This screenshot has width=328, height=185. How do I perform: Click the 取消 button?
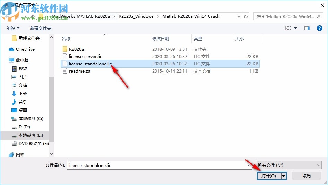(x=307, y=176)
